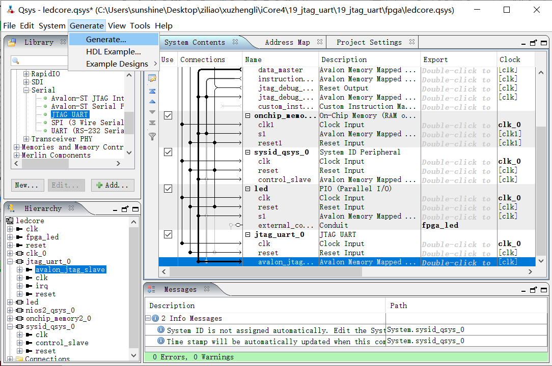Maximize the Messages panel

point(543,289)
